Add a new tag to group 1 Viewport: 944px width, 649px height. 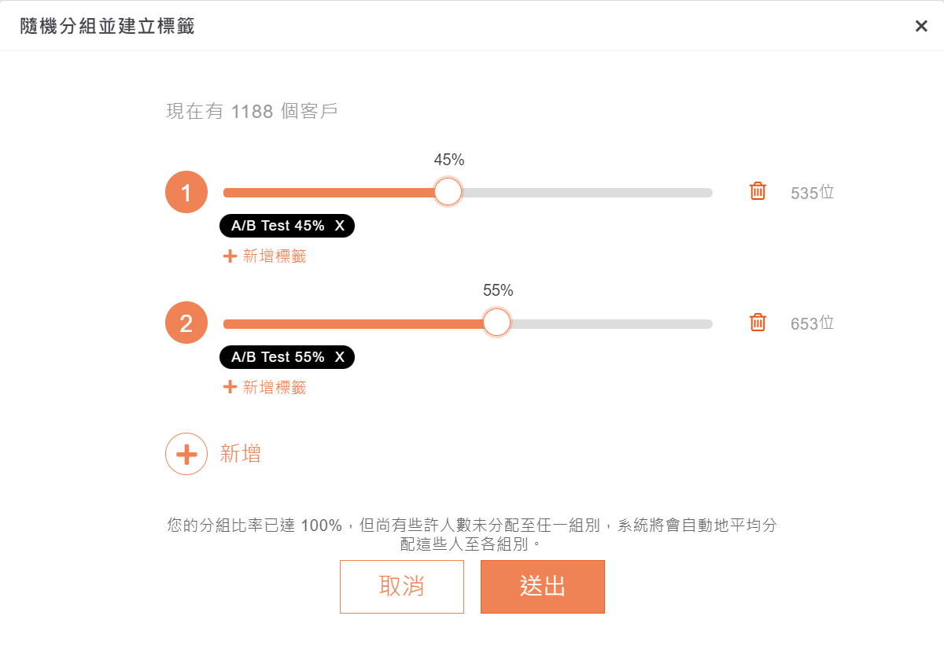tap(265, 256)
